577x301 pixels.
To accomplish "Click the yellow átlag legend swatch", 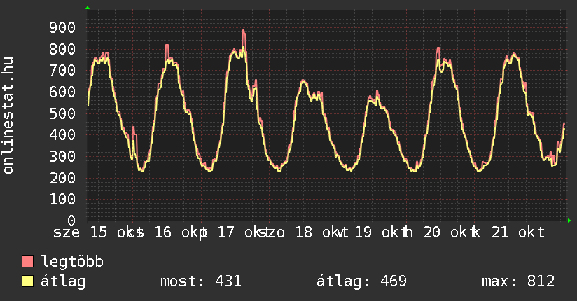I will pyautogui.click(x=28, y=281).
